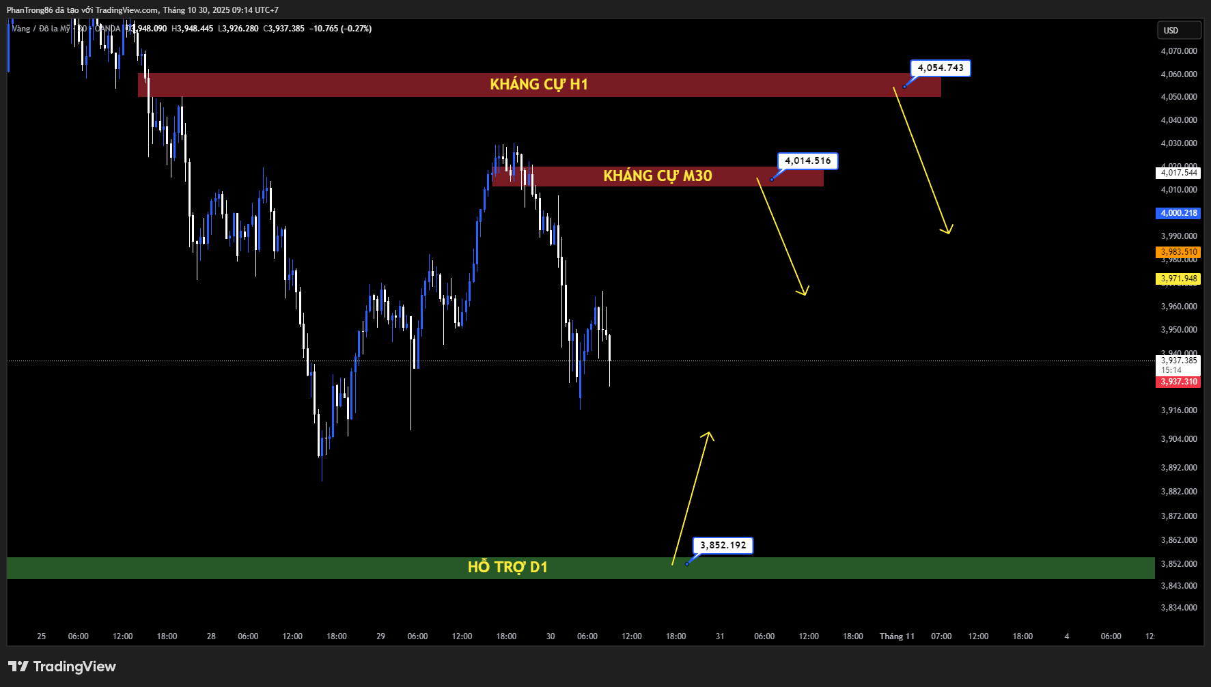Select the 4,054.743 price callout
Image resolution: width=1211 pixels, height=687 pixels.
pos(940,68)
